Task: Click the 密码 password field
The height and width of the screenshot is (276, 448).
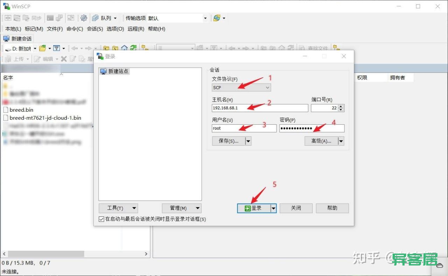Action: click(312, 128)
